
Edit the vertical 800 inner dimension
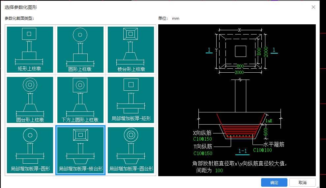pos(259,52)
